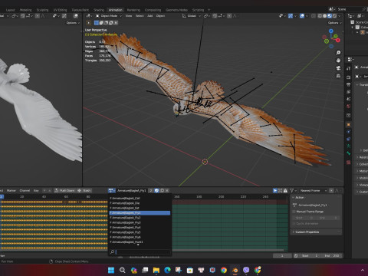Toggle perspective/orthographic grid icon in viewport
The height and width of the screenshot is (276, 368).
(338, 76)
